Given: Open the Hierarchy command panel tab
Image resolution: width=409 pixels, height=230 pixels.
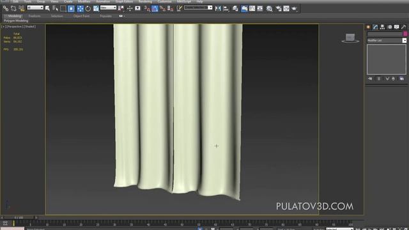Looking at the screenshot, I should 382,27.
